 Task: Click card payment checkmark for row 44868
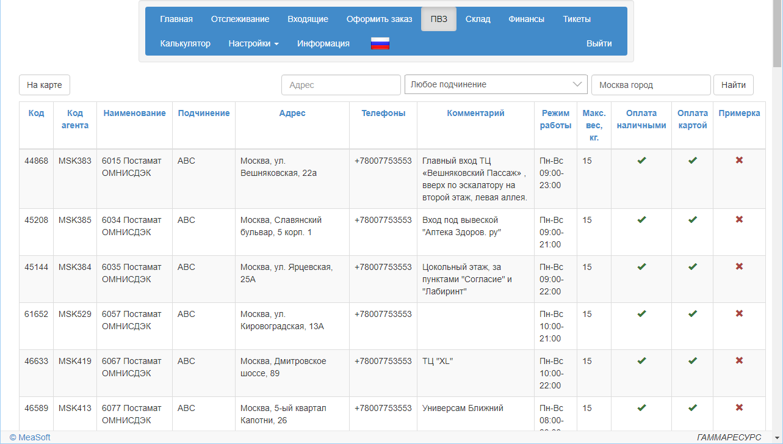click(693, 161)
